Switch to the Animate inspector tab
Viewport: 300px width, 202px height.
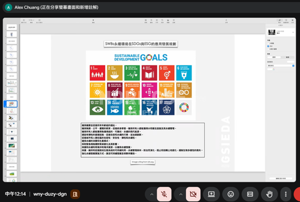[286, 21]
